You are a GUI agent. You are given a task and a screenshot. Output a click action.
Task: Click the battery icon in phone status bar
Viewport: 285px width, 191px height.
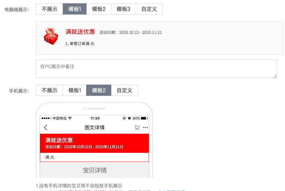(144, 118)
